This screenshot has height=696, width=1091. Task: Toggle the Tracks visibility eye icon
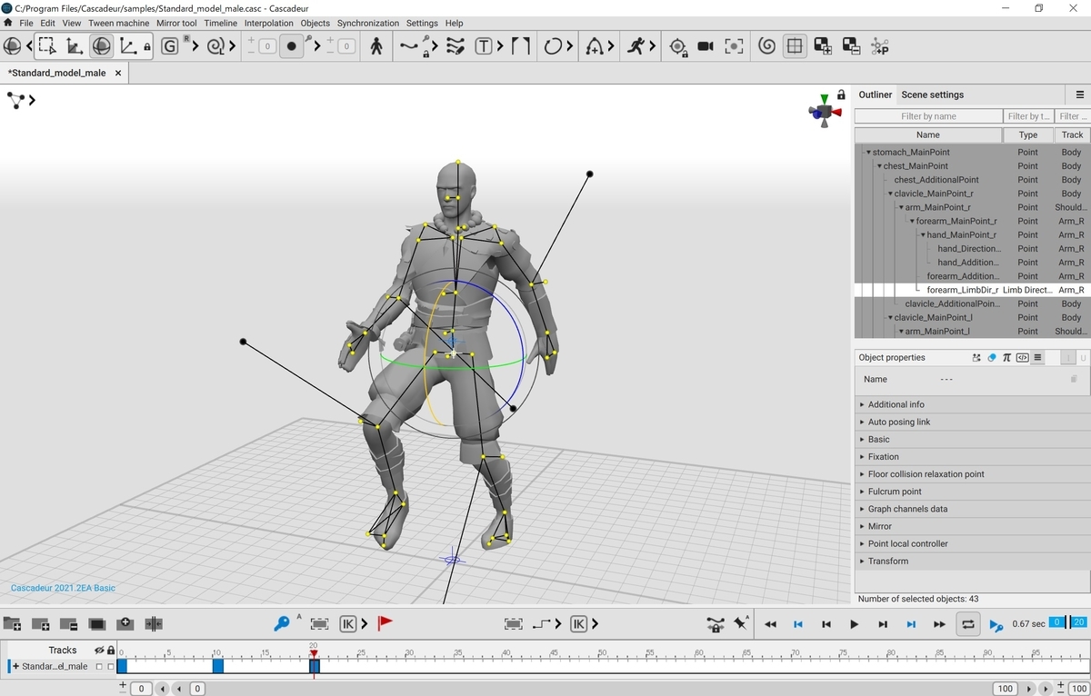(x=99, y=650)
